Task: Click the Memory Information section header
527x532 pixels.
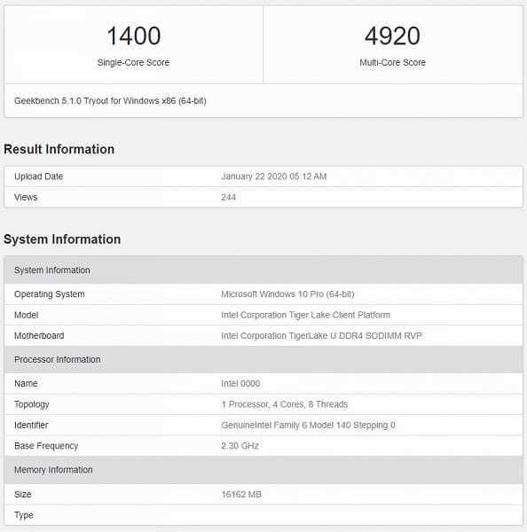Action: 263,470
